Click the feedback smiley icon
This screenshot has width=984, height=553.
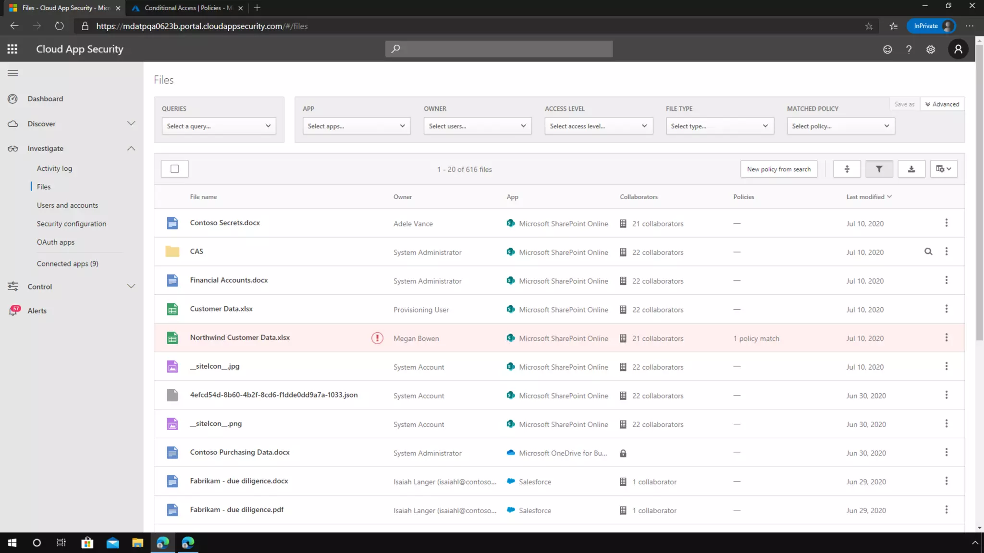point(887,49)
